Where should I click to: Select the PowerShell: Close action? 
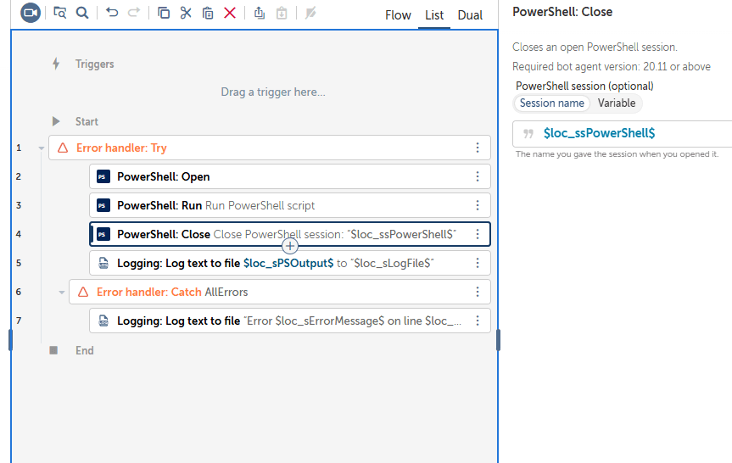point(290,234)
